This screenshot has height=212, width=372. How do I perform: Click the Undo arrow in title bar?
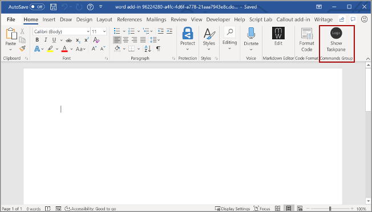64,7
